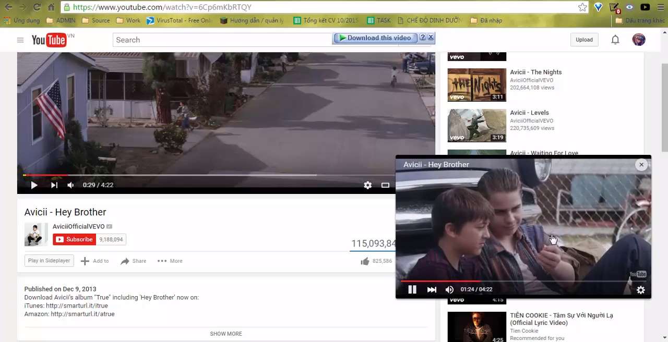Click YouTube watermark in Sideplayer
The height and width of the screenshot is (342, 668).
pos(638,274)
